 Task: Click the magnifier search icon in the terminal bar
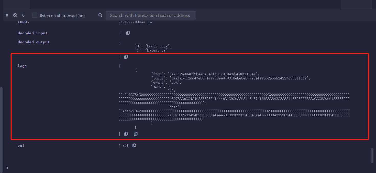[x=100, y=15]
